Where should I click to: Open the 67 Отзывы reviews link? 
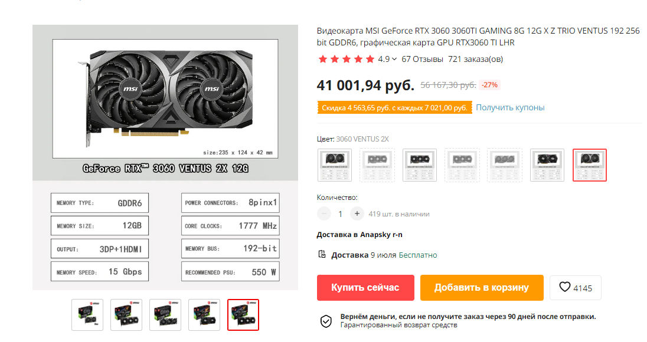pos(422,59)
